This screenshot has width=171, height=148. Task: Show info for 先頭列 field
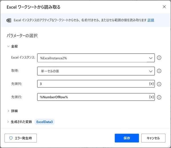(x=159, y=84)
